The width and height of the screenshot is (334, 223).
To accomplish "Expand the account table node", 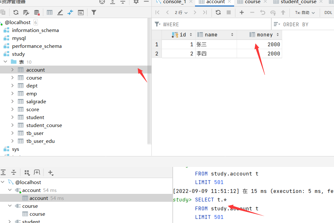I will tap(12, 70).
